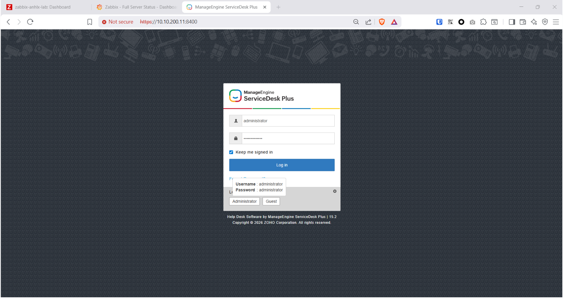563x299 pixels.
Task: Open the zoom magnifier icon in address bar
Action: point(356,22)
